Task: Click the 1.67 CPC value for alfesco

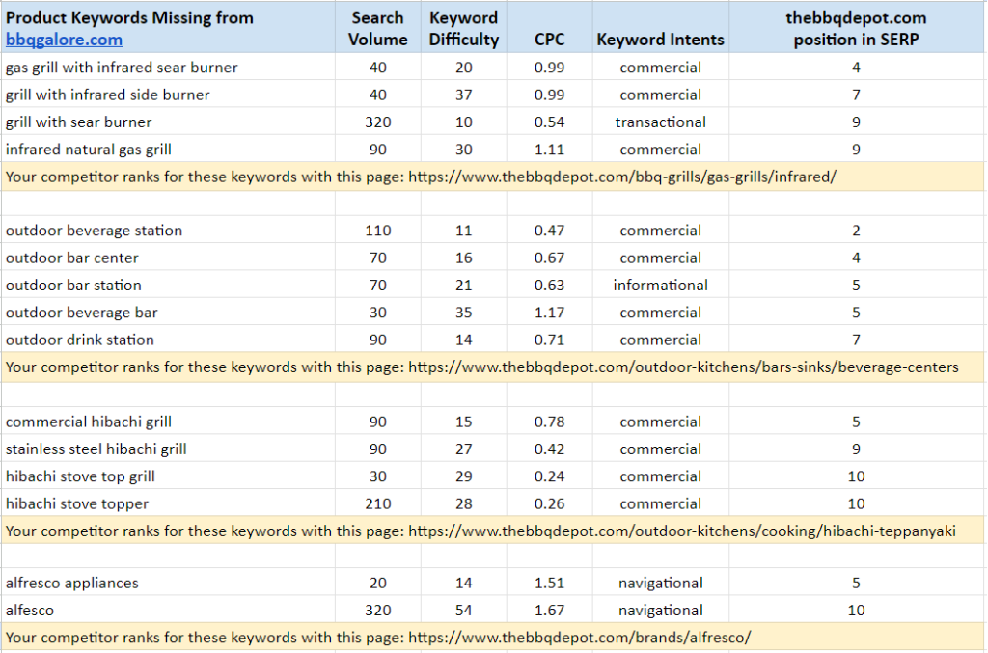Action: (549, 610)
